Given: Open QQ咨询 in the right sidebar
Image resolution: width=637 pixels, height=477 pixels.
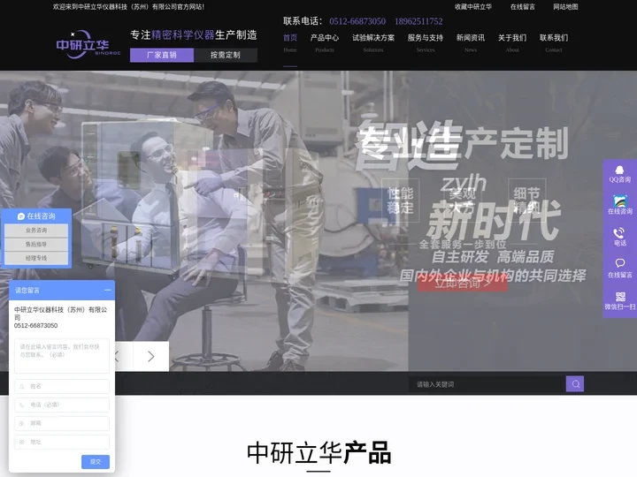Looking at the screenshot, I should 619,174.
